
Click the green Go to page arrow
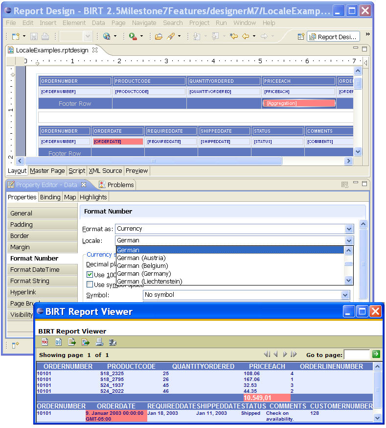[376, 354]
